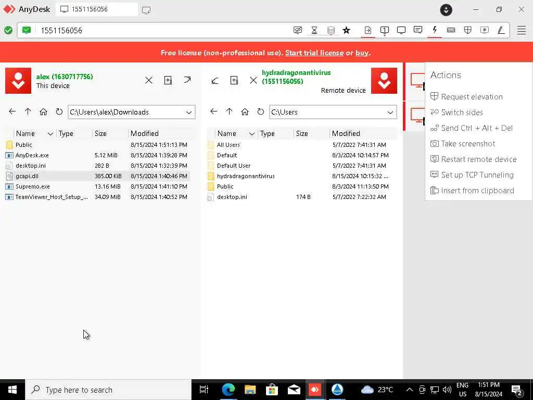Sort remote files by Modified column
This screenshot has height=400, width=533.
tap(346, 133)
